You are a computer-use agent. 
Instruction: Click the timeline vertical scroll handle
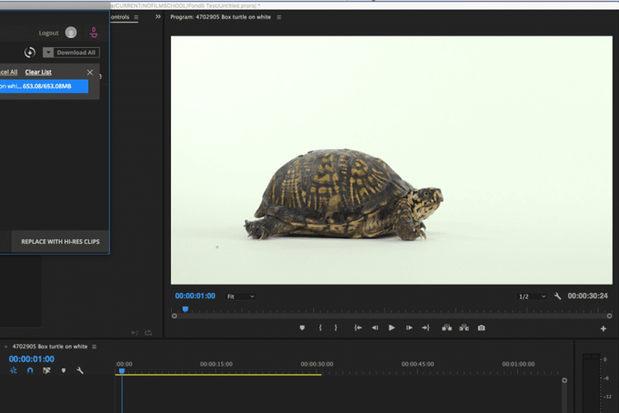coord(565,380)
